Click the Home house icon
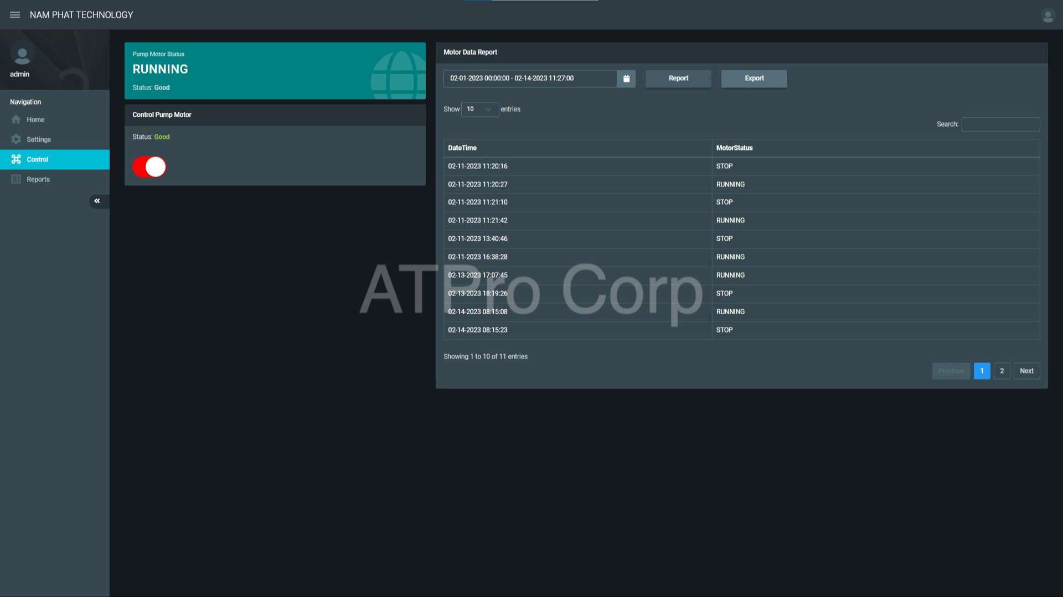Screen dimensions: 1063x597 (16, 120)
